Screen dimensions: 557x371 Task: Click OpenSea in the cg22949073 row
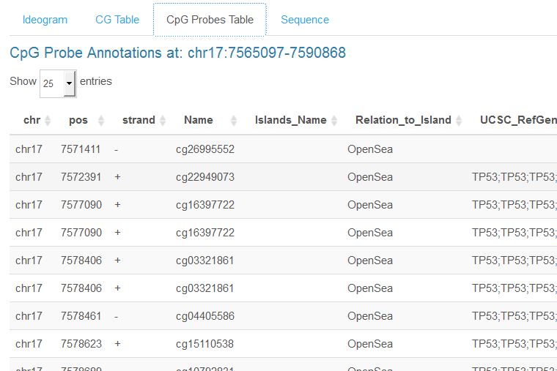click(x=370, y=177)
